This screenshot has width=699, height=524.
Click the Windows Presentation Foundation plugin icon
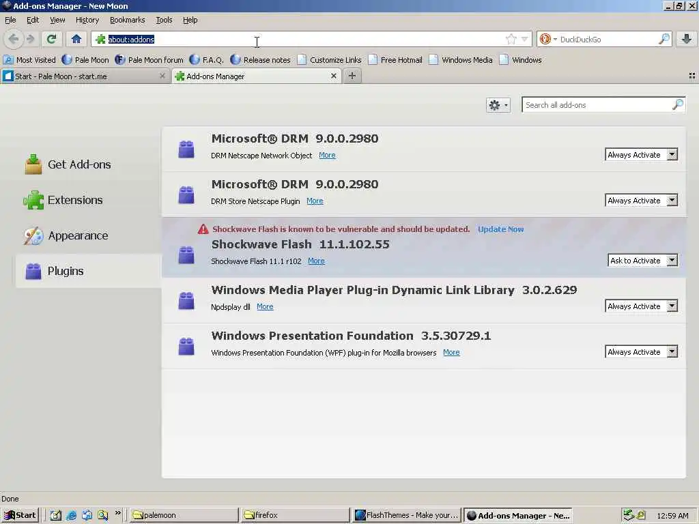186,346
